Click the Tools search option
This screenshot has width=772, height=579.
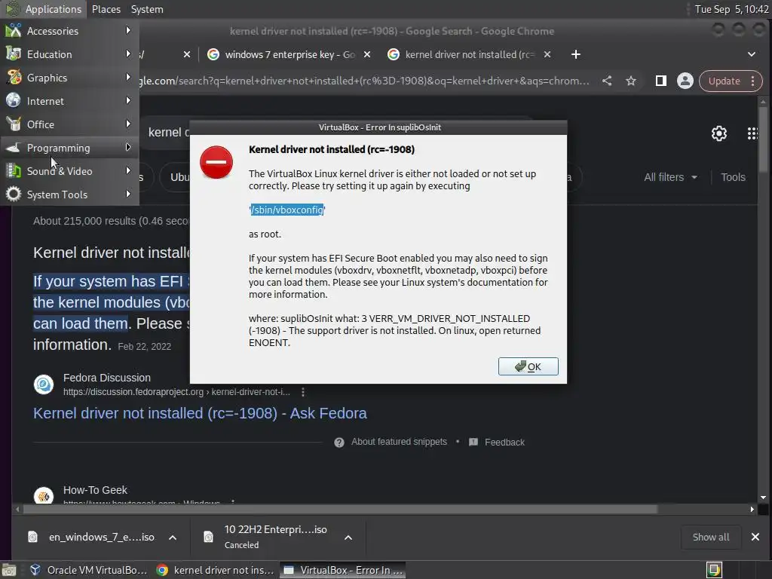click(733, 177)
